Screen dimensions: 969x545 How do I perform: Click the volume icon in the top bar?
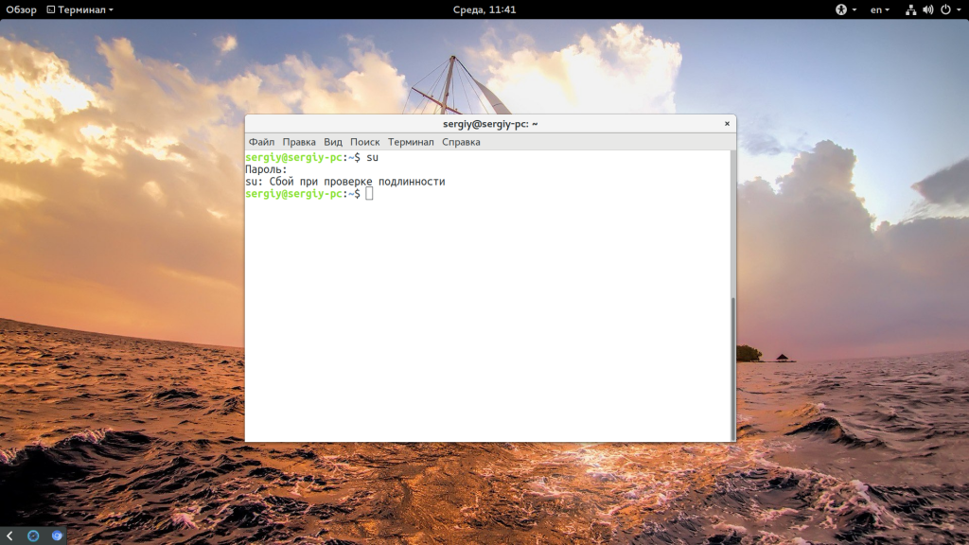tap(928, 9)
